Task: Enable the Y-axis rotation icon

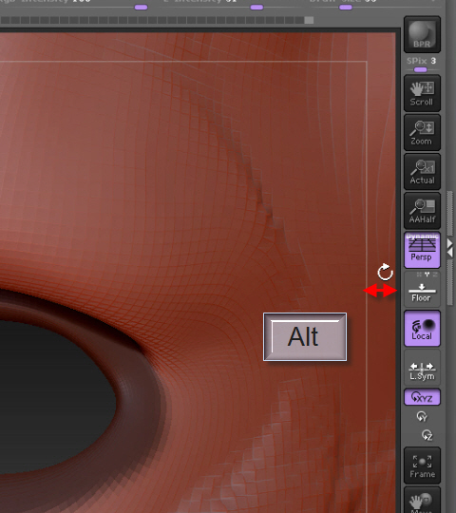Action: tap(422, 416)
